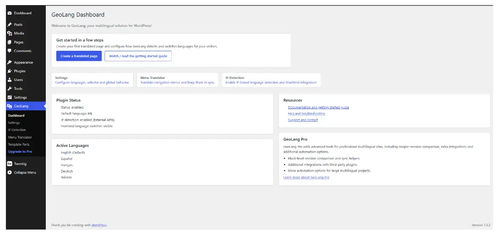Screen dimensions: 504x235
Task: Open Learn more about GeoLang Pro link
Action: click(x=306, y=178)
